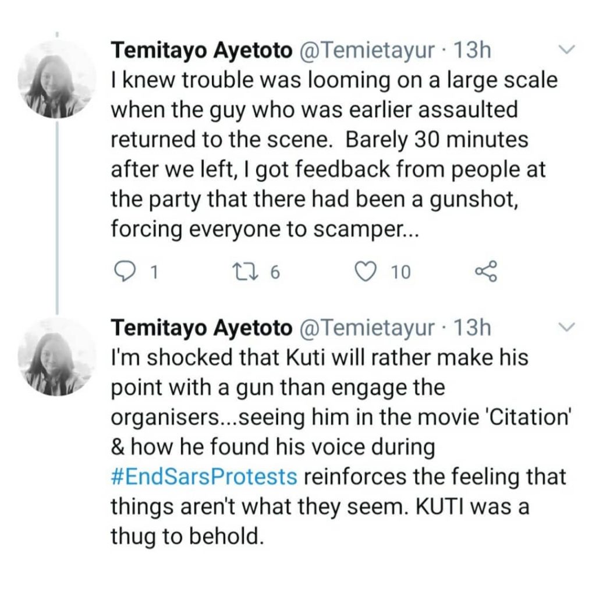
Task: Open the profile picture beside the gunshot tweet
Action: 56,80
